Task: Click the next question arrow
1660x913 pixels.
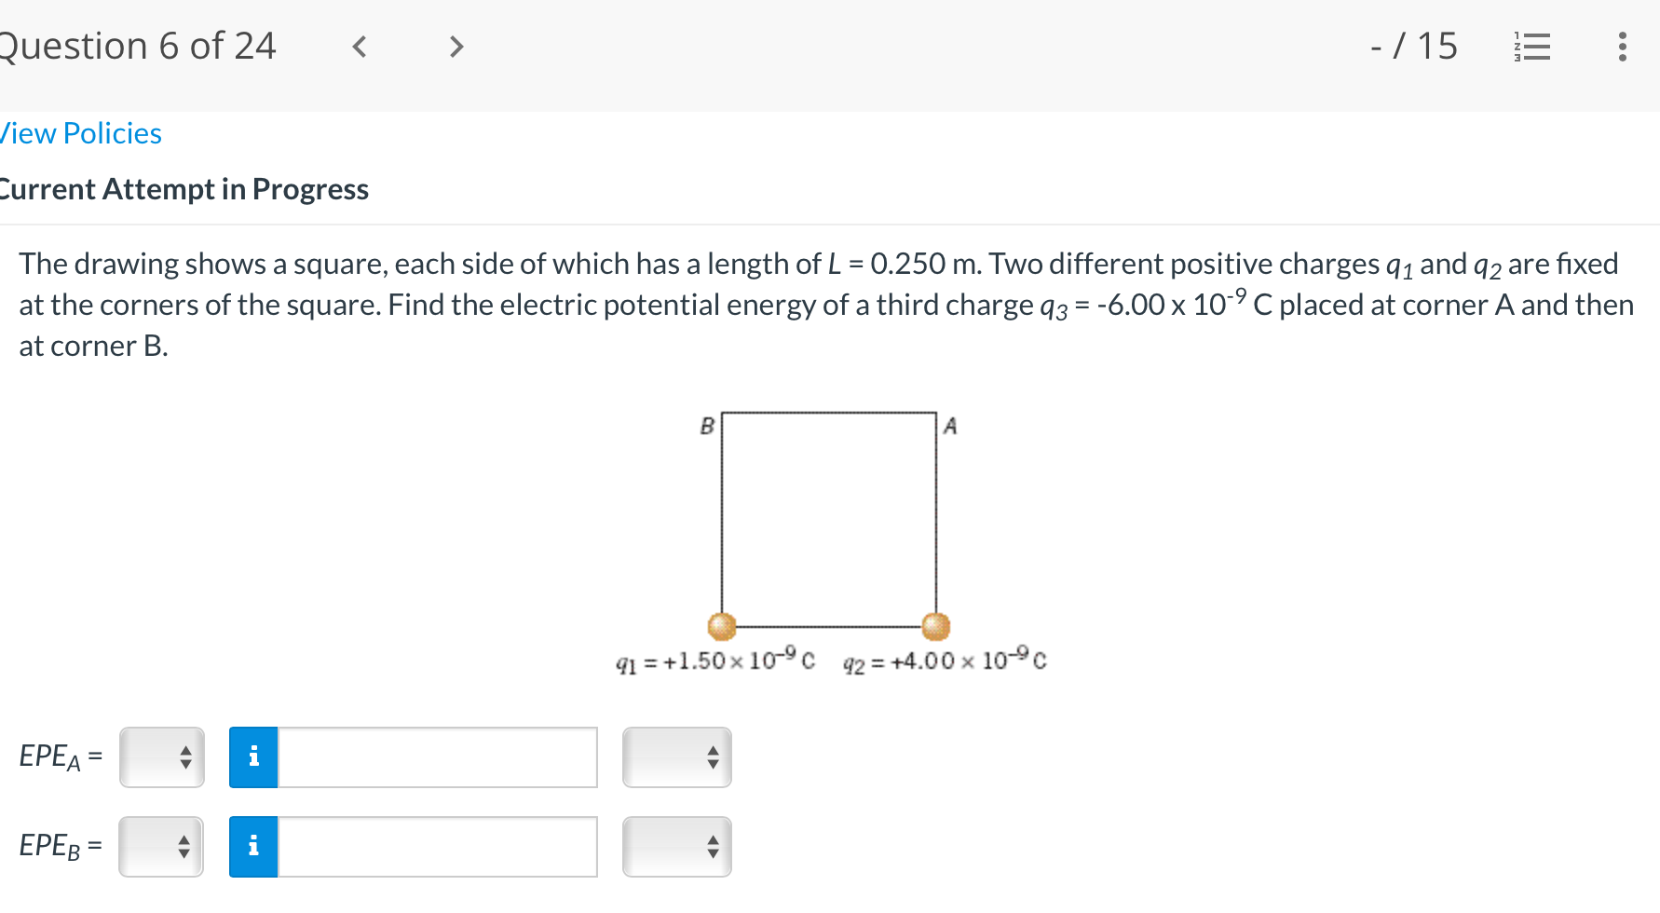Action: point(456,47)
